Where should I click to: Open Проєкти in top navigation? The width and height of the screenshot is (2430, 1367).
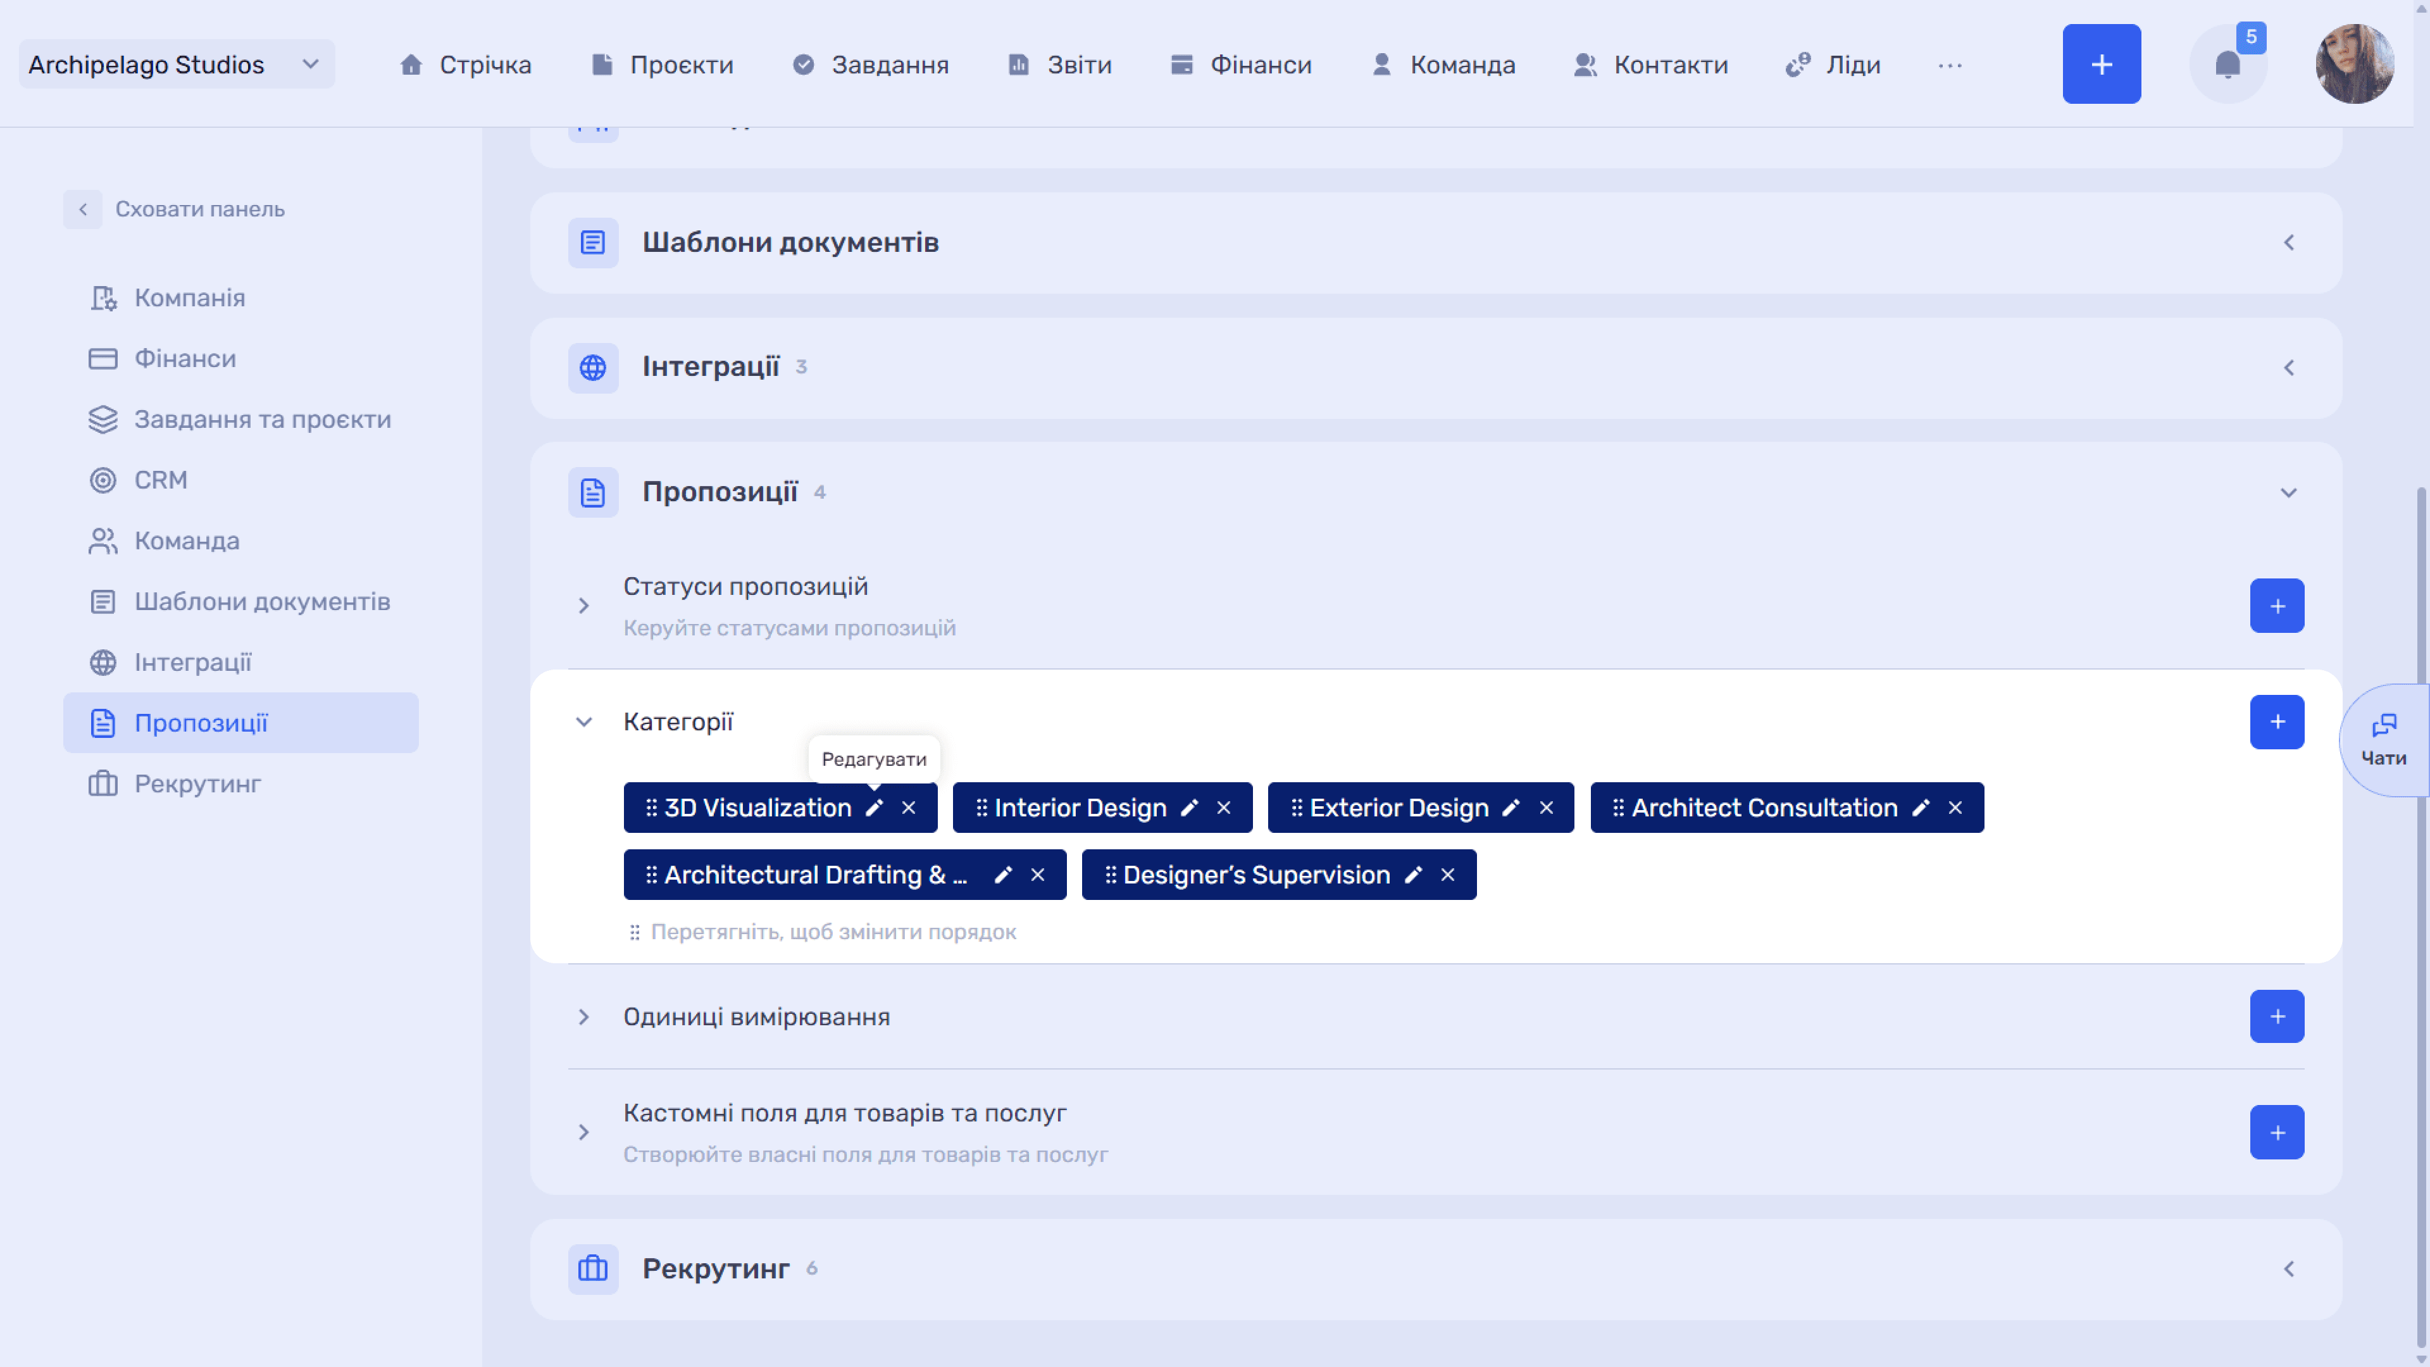click(x=661, y=64)
